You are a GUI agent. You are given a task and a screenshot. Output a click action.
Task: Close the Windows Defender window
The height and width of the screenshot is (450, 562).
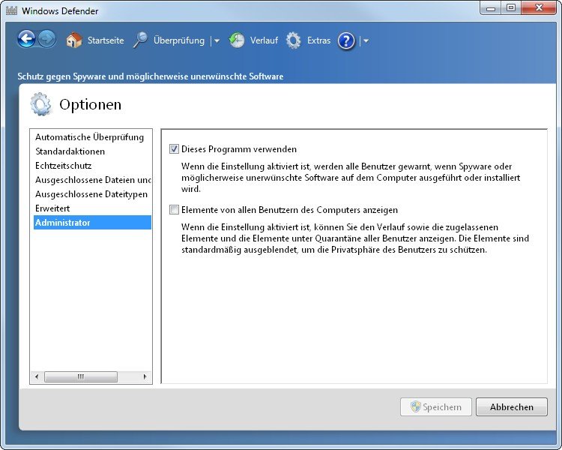pyautogui.click(x=539, y=8)
